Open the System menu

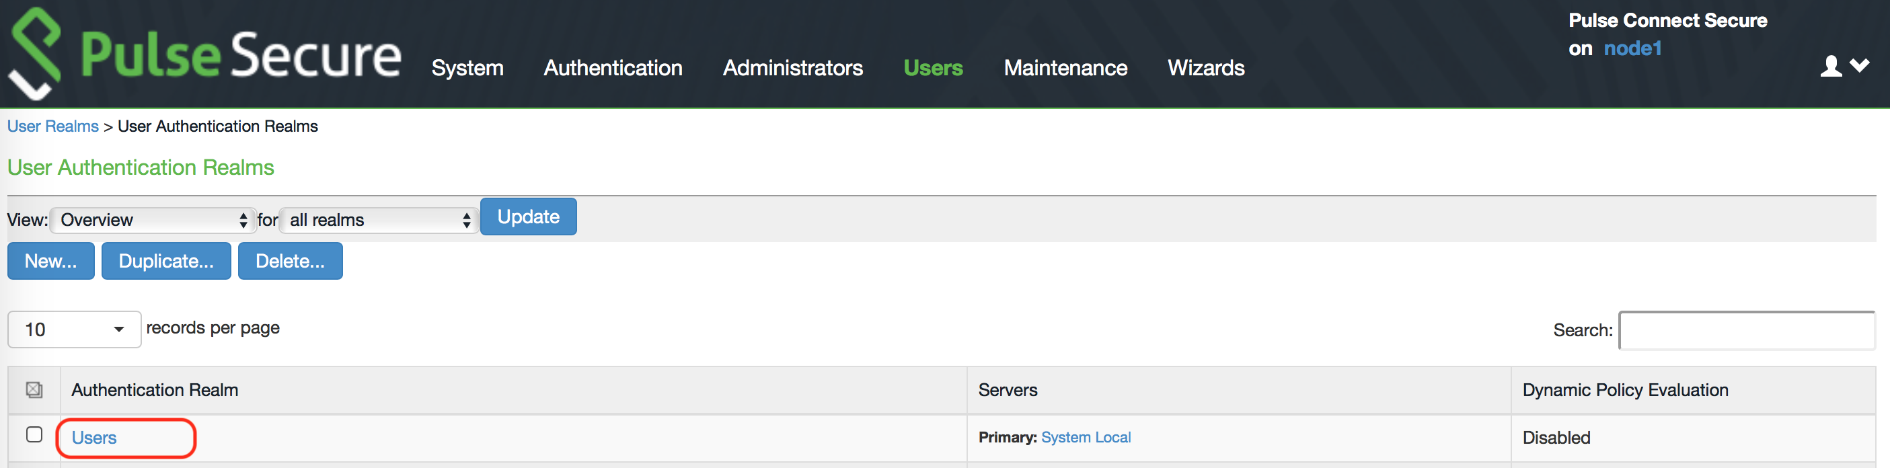(x=467, y=68)
